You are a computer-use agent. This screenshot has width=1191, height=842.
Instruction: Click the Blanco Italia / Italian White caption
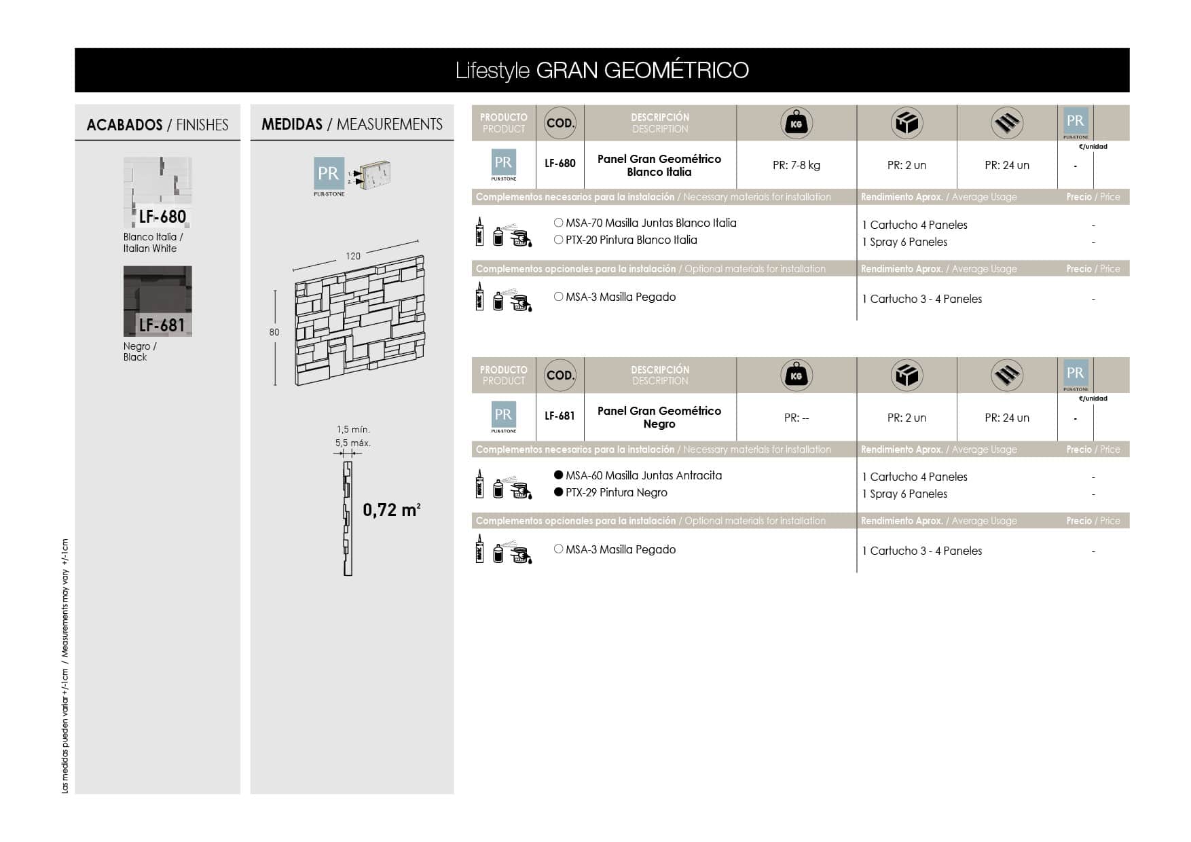click(x=153, y=242)
